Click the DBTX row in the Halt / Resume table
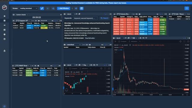Viewport: 192px width, 108px height. [179, 19]
